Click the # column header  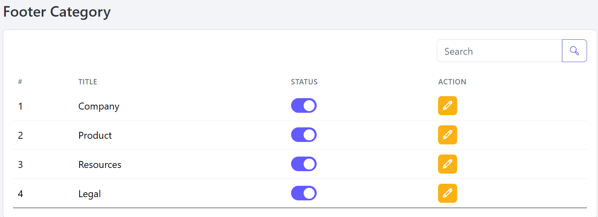20,82
